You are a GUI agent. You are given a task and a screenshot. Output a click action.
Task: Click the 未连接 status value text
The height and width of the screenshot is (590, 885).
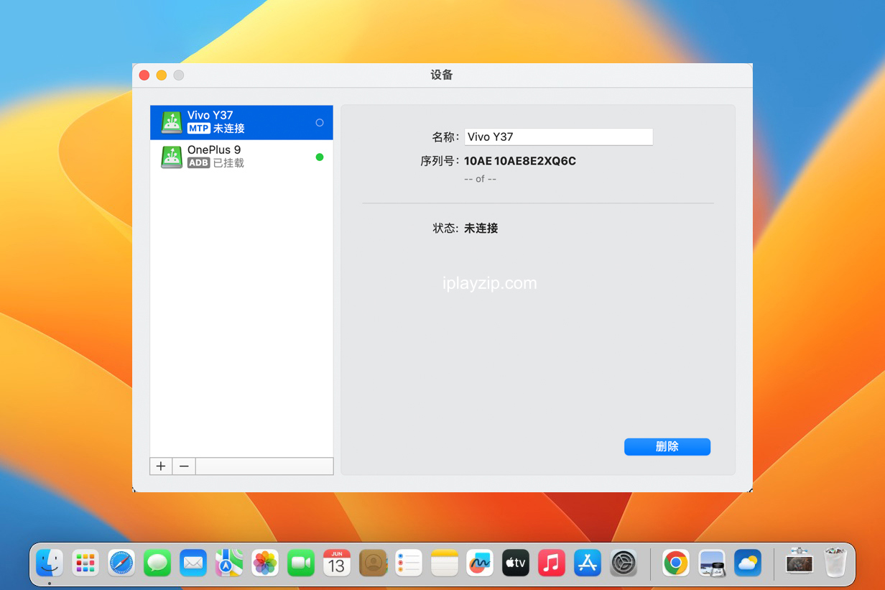pyautogui.click(x=481, y=229)
